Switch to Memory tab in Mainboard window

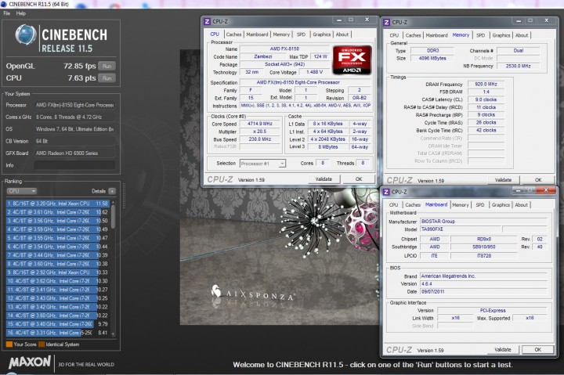[x=461, y=205]
